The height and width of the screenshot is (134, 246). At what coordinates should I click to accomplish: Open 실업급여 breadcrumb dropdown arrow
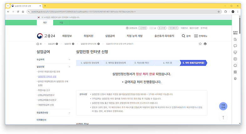[57, 44]
